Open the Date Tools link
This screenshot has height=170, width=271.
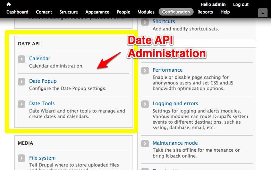coord(42,104)
